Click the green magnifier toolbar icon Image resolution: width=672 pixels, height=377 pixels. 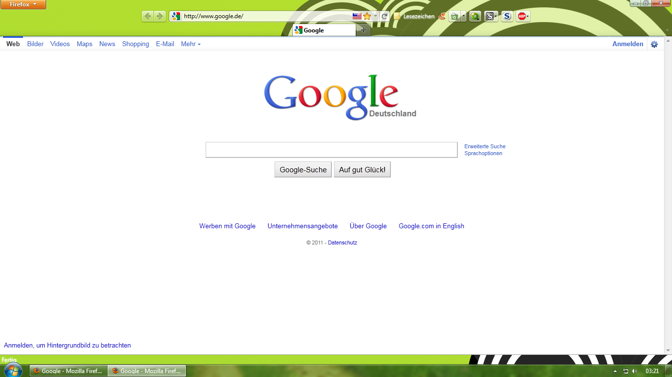(x=475, y=16)
